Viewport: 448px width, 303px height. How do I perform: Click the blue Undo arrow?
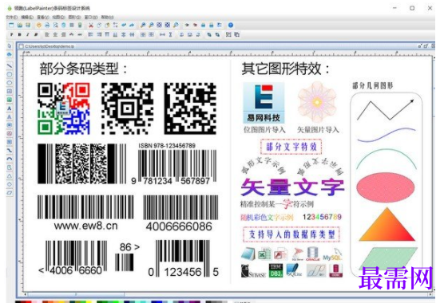click(x=124, y=25)
